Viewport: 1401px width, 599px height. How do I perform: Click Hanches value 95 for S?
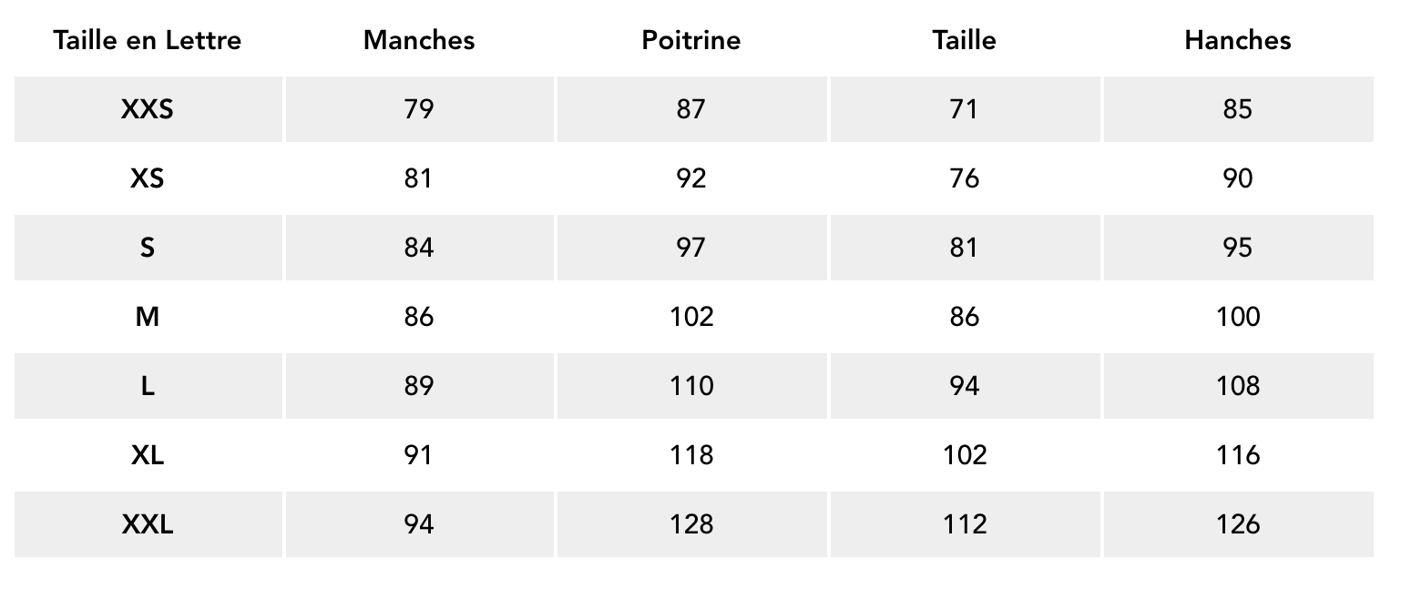[x=1237, y=248]
